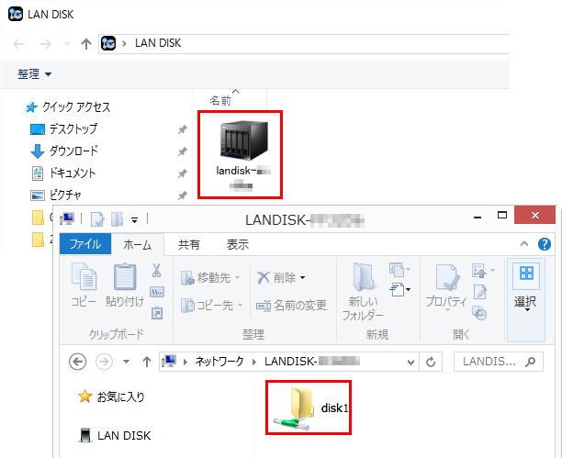The width and height of the screenshot is (562, 458).
Task: Click the scissors Cut icon
Action: [157, 271]
